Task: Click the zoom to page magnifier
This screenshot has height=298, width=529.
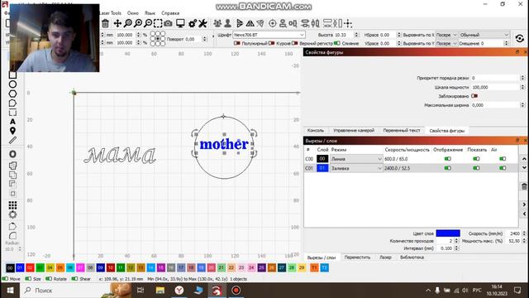Action: click(128, 23)
